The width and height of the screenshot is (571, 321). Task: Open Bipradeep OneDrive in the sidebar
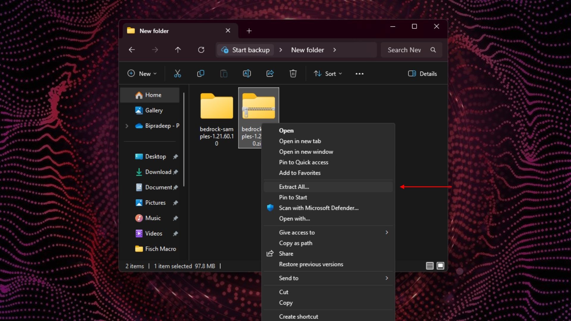(x=158, y=126)
